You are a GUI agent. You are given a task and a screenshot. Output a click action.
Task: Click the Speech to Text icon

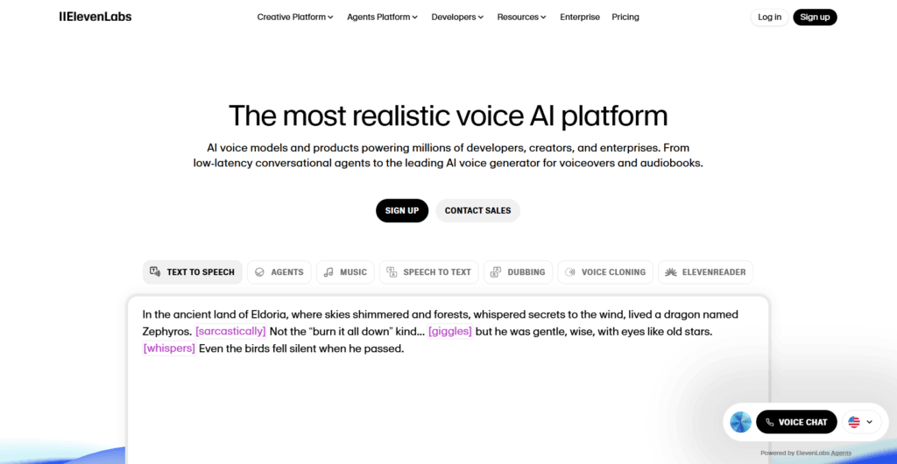(392, 272)
